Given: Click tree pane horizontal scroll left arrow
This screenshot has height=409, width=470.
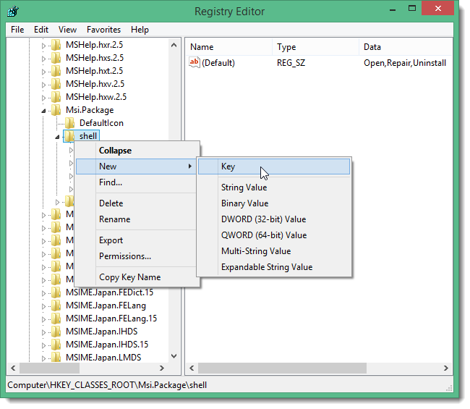Looking at the screenshot, I should click(13, 368).
